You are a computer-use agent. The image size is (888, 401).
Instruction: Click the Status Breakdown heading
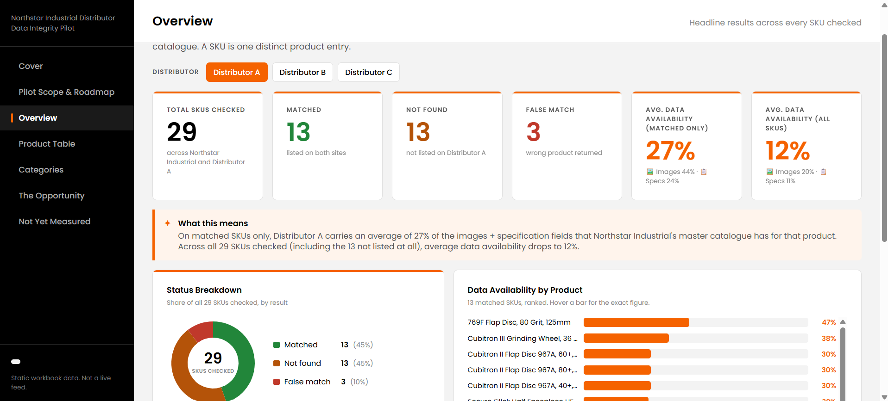(204, 290)
